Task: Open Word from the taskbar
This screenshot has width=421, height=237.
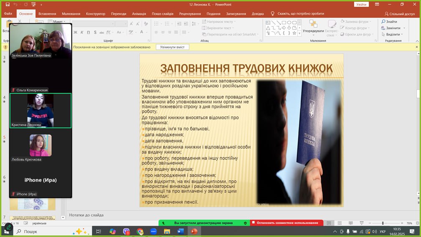Action: pyautogui.click(x=180, y=231)
